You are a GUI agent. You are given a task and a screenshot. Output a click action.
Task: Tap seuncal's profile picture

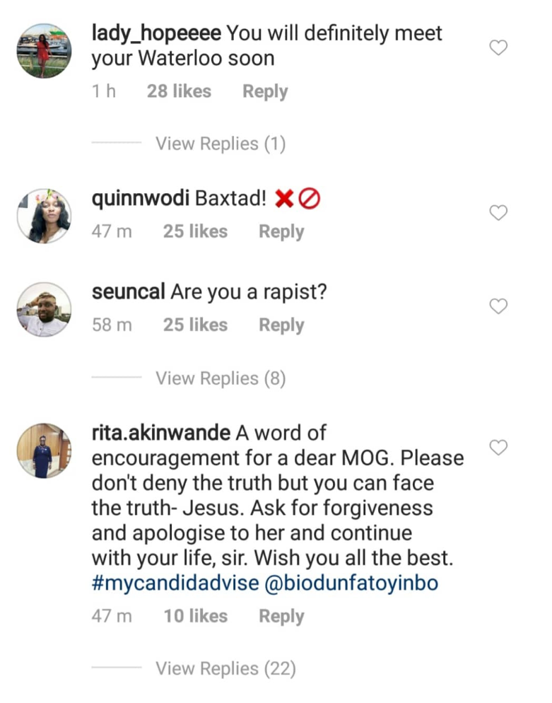[44, 310]
